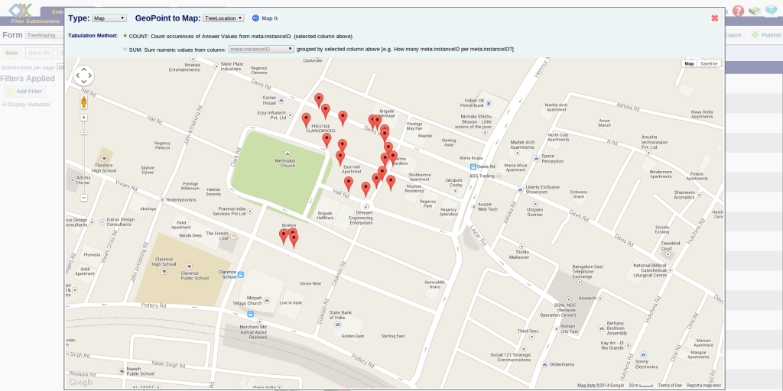
Task: Click the red question mark help icon
Action: coord(738,11)
